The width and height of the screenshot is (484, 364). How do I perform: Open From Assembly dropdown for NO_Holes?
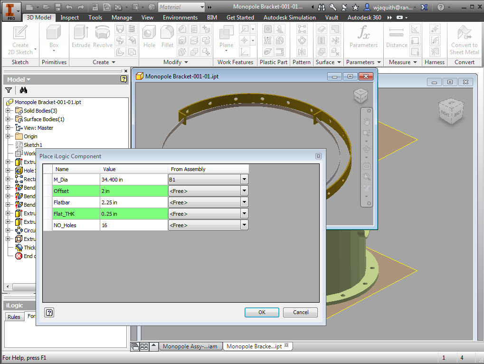click(244, 225)
